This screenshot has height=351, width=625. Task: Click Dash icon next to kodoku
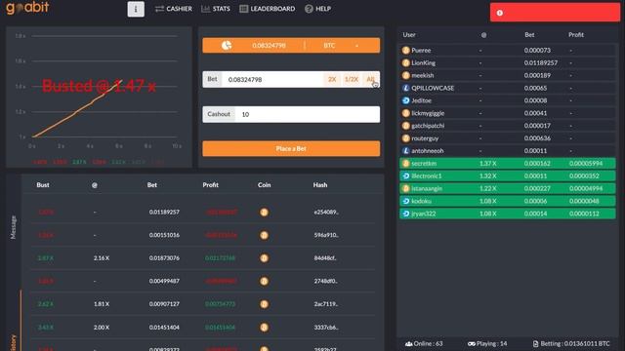(x=406, y=201)
